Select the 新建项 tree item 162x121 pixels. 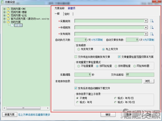pos(18,25)
